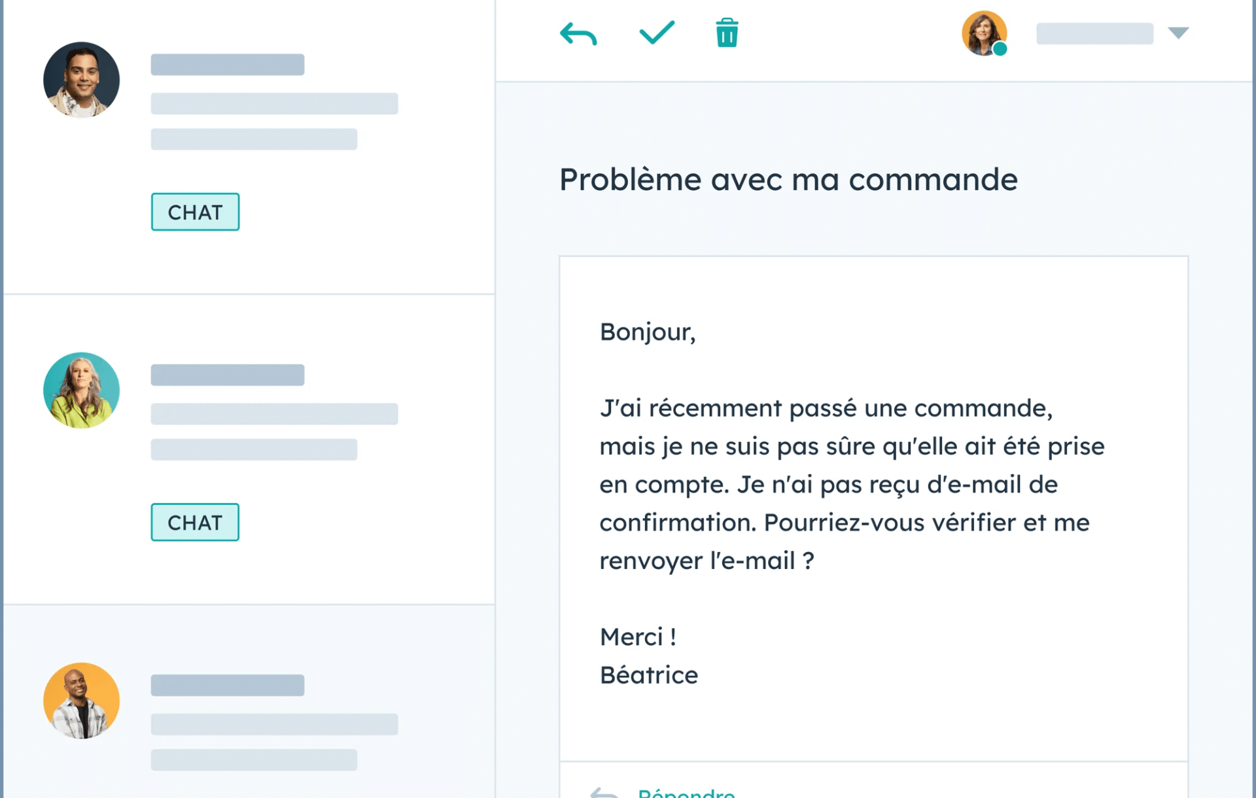Click the Répondre link below the email
Screen dimensions: 1256x798
click(685, 793)
